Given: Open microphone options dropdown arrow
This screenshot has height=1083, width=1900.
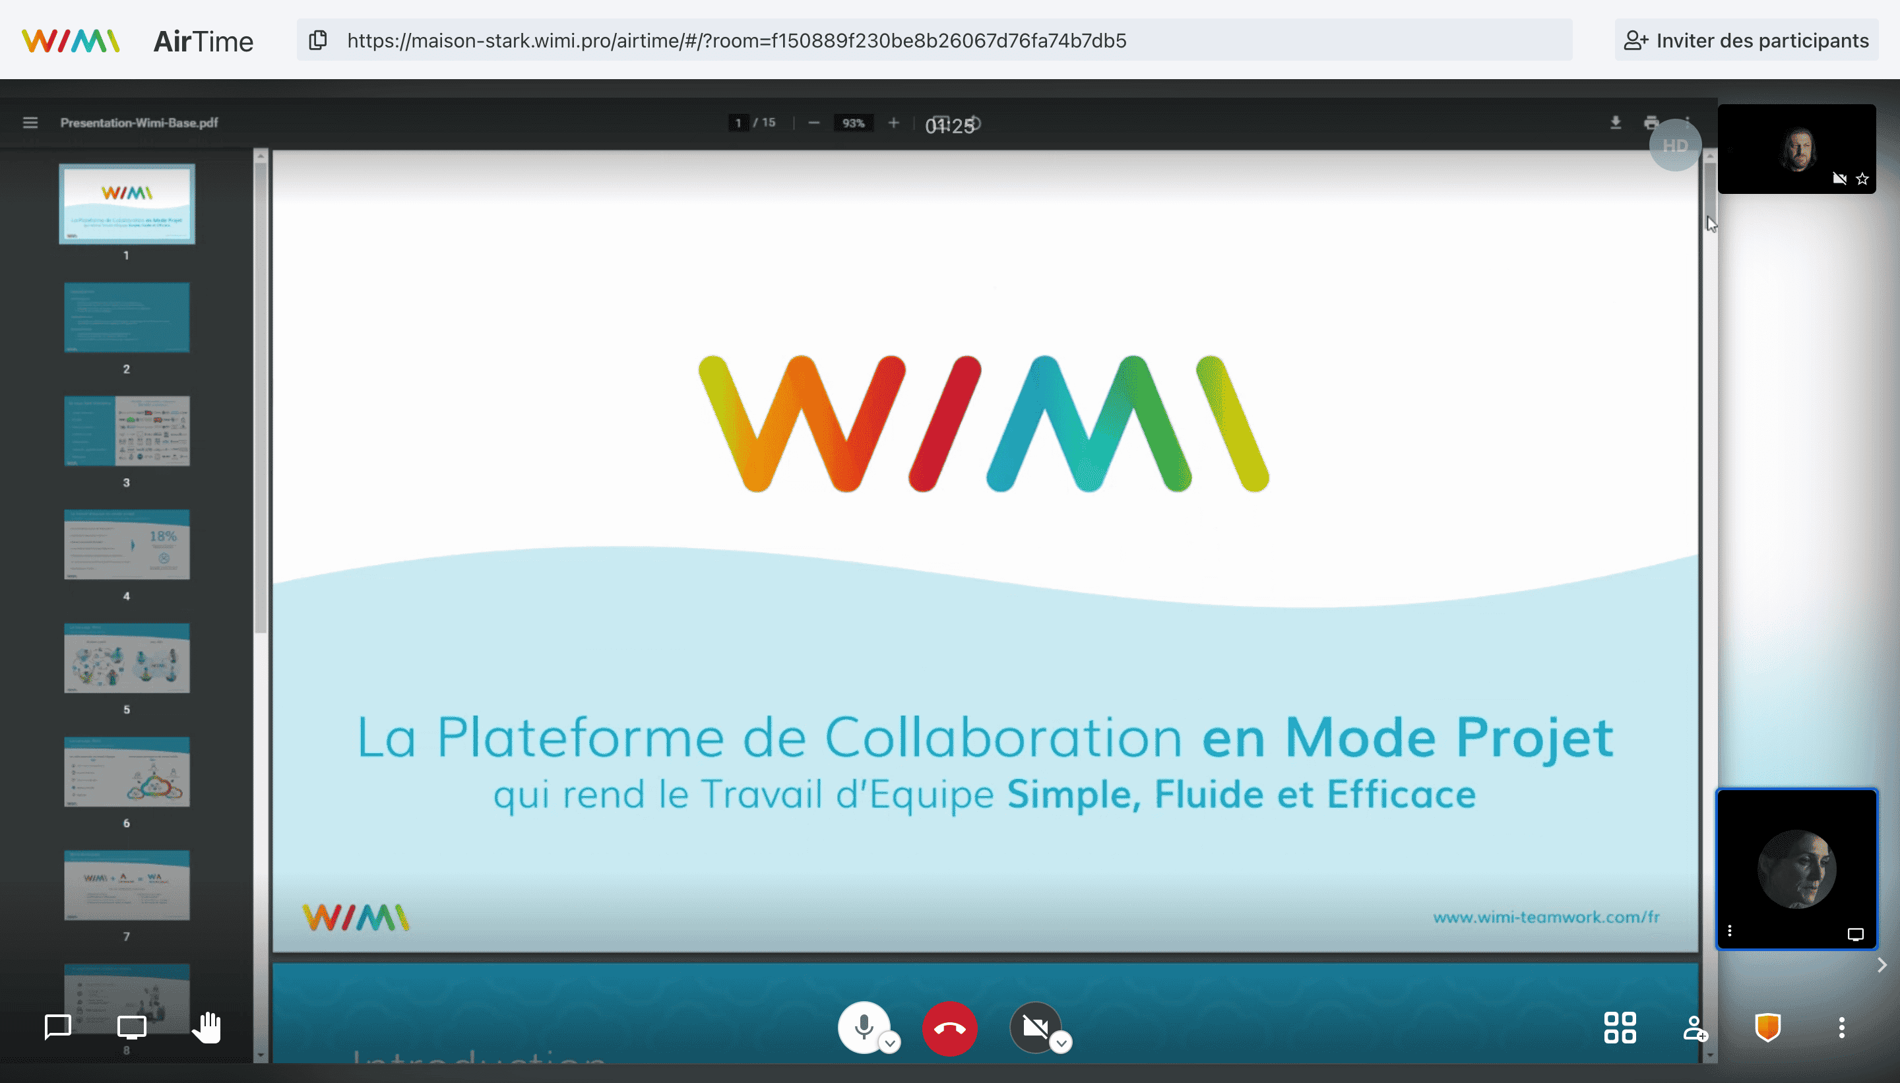Looking at the screenshot, I should coord(890,1043).
